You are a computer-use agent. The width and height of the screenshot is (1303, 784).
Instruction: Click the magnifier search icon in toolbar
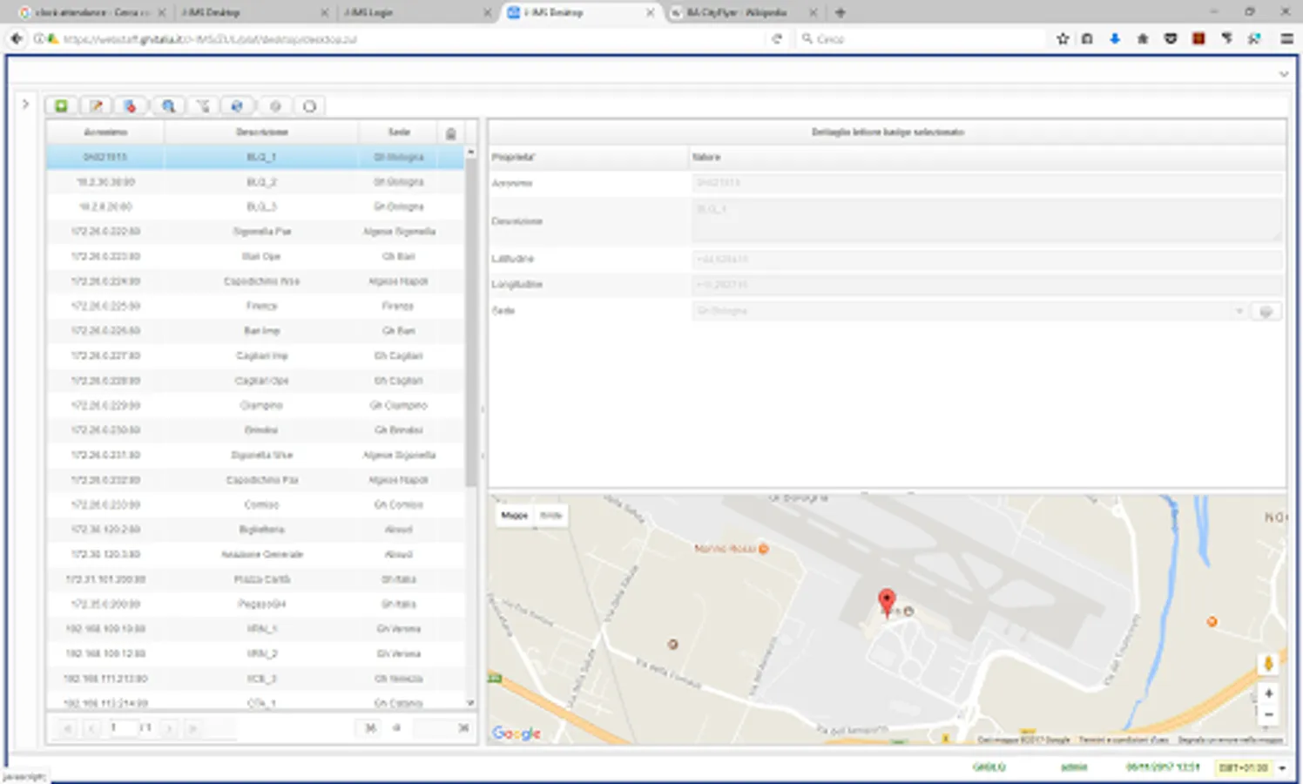click(x=168, y=106)
